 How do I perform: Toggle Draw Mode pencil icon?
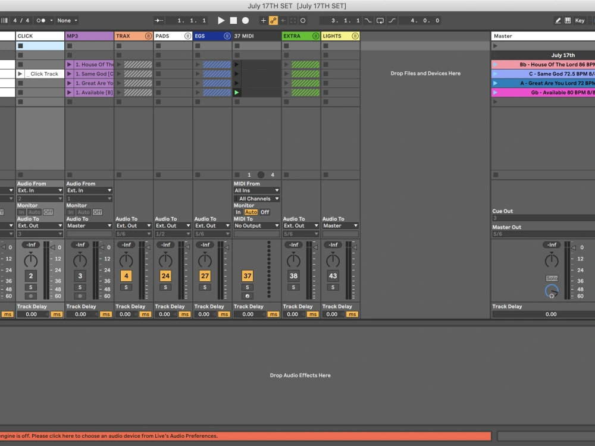click(x=558, y=20)
